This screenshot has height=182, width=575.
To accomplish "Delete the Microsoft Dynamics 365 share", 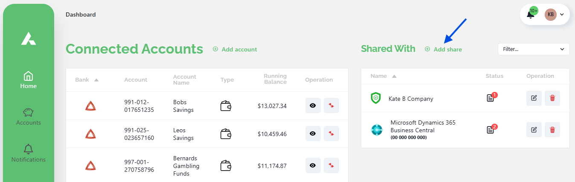I will point(552,130).
